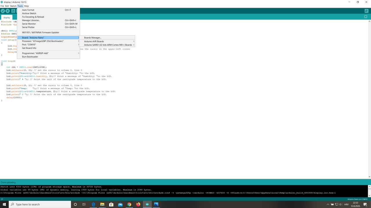The height and width of the screenshot is (208, 371).
Task: Open WiFi101 / WiFiNINA Firmware Updater
Action: 48,32
